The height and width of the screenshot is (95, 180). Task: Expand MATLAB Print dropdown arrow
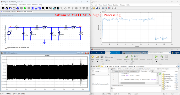[111, 60]
